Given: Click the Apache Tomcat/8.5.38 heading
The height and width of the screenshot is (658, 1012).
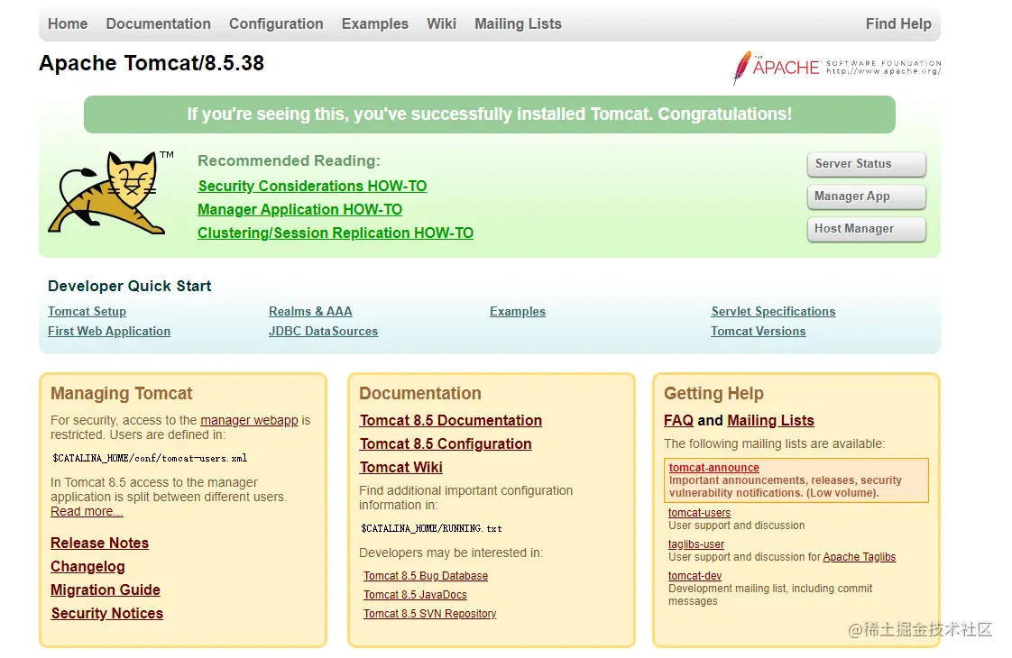Looking at the screenshot, I should click(x=152, y=63).
